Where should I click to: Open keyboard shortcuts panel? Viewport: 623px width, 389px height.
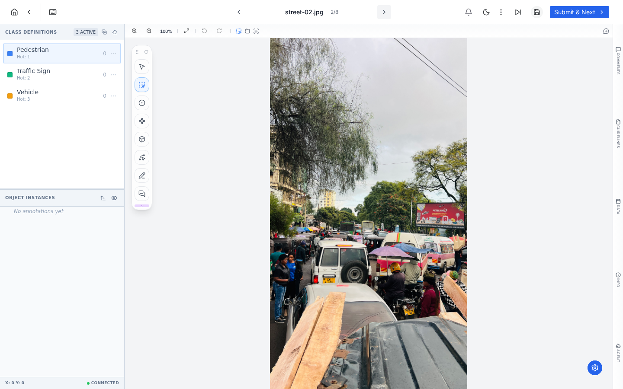point(53,12)
